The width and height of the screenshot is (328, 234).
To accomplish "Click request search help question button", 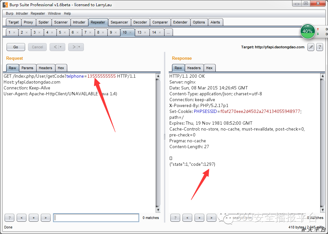I will tap(9, 218).
